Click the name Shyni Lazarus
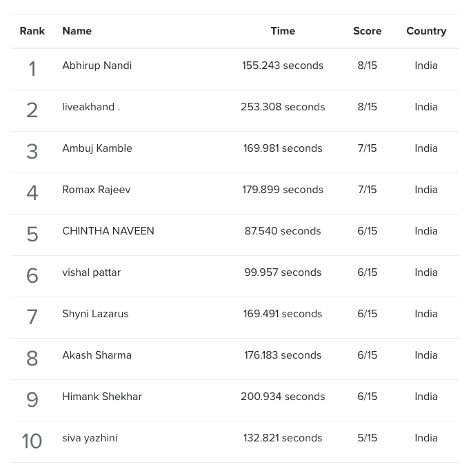This screenshot has height=469, width=471. click(x=95, y=314)
